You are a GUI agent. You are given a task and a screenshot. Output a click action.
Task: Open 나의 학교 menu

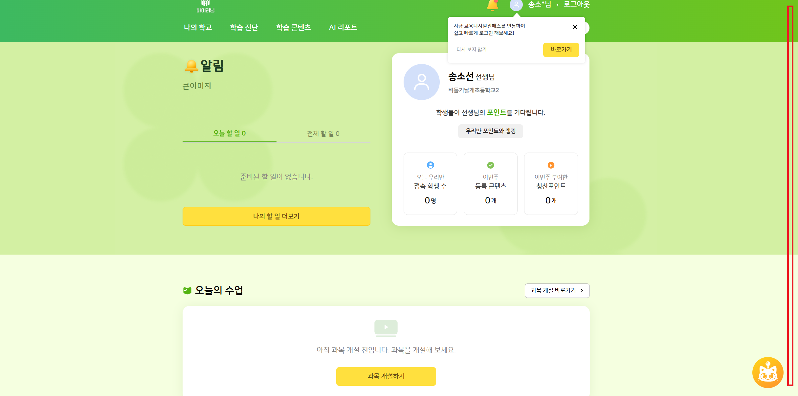(x=198, y=27)
